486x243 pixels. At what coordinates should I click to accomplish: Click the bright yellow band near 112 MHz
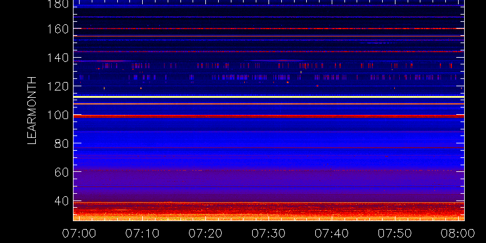point(269,97)
